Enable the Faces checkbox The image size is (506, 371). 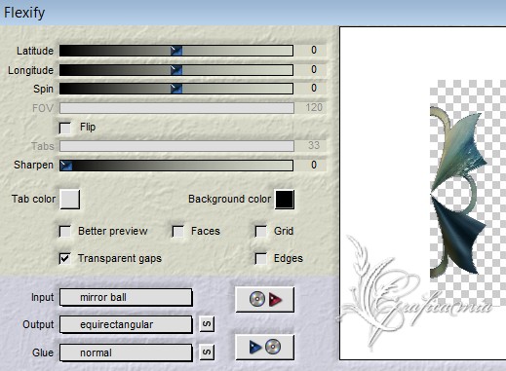point(178,232)
